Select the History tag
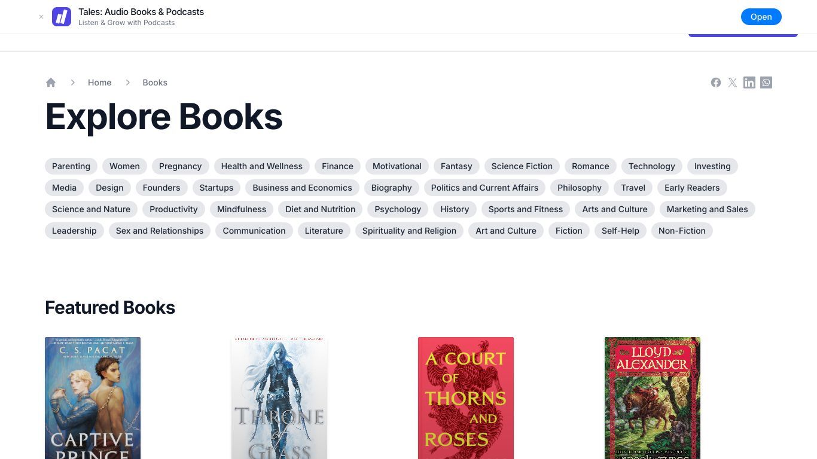The image size is (817, 459). [455, 209]
